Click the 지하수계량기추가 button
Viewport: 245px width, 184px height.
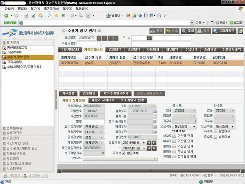[116, 93]
